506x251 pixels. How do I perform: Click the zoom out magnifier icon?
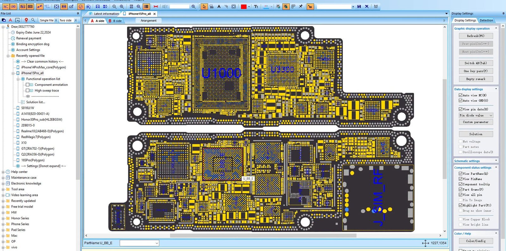114,6
